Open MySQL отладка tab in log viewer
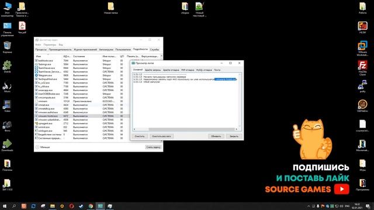 [204, 70]
